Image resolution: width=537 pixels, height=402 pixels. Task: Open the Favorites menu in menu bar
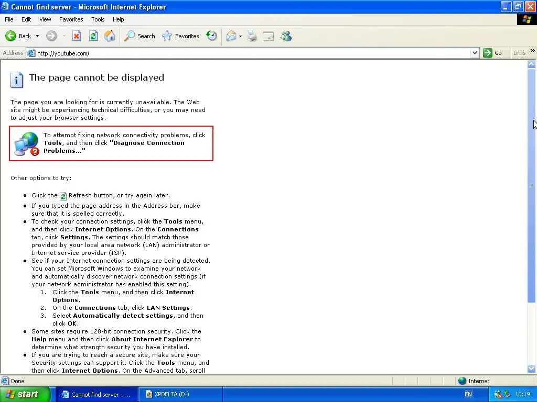71,19
